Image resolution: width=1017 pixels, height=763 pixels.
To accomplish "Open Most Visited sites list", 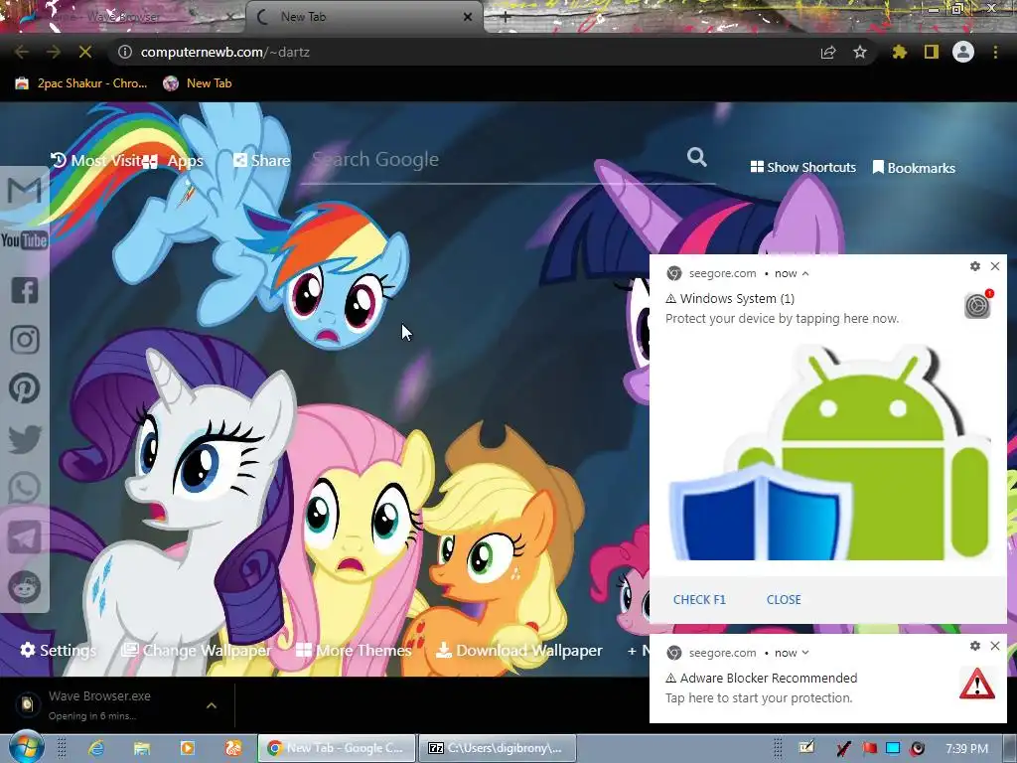I will [96, 160].
